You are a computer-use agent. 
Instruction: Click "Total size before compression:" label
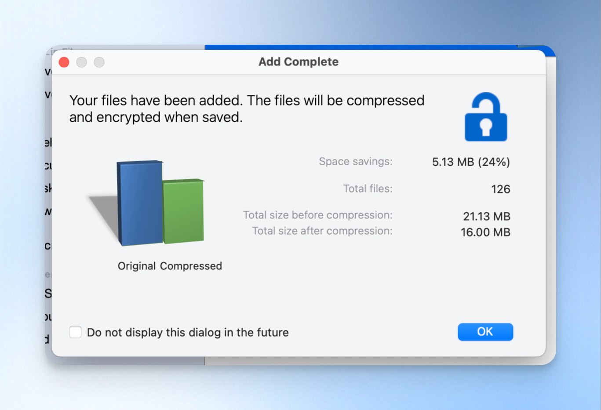[318, 215]
